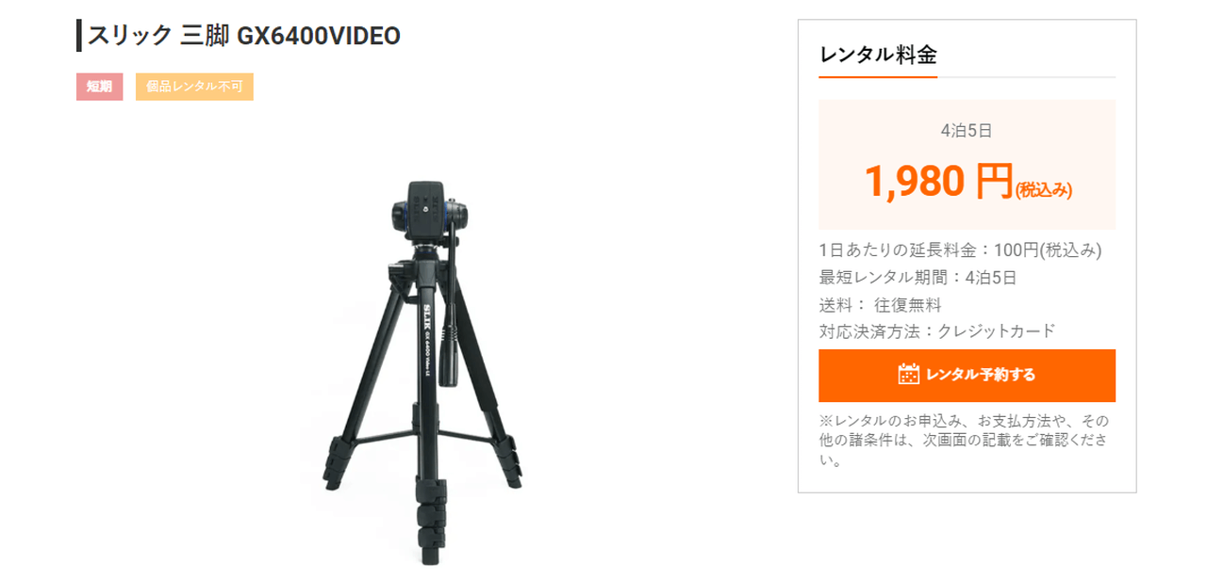Click the 延長料金 100円 line

pyautogui.click(x=961, y=250)
